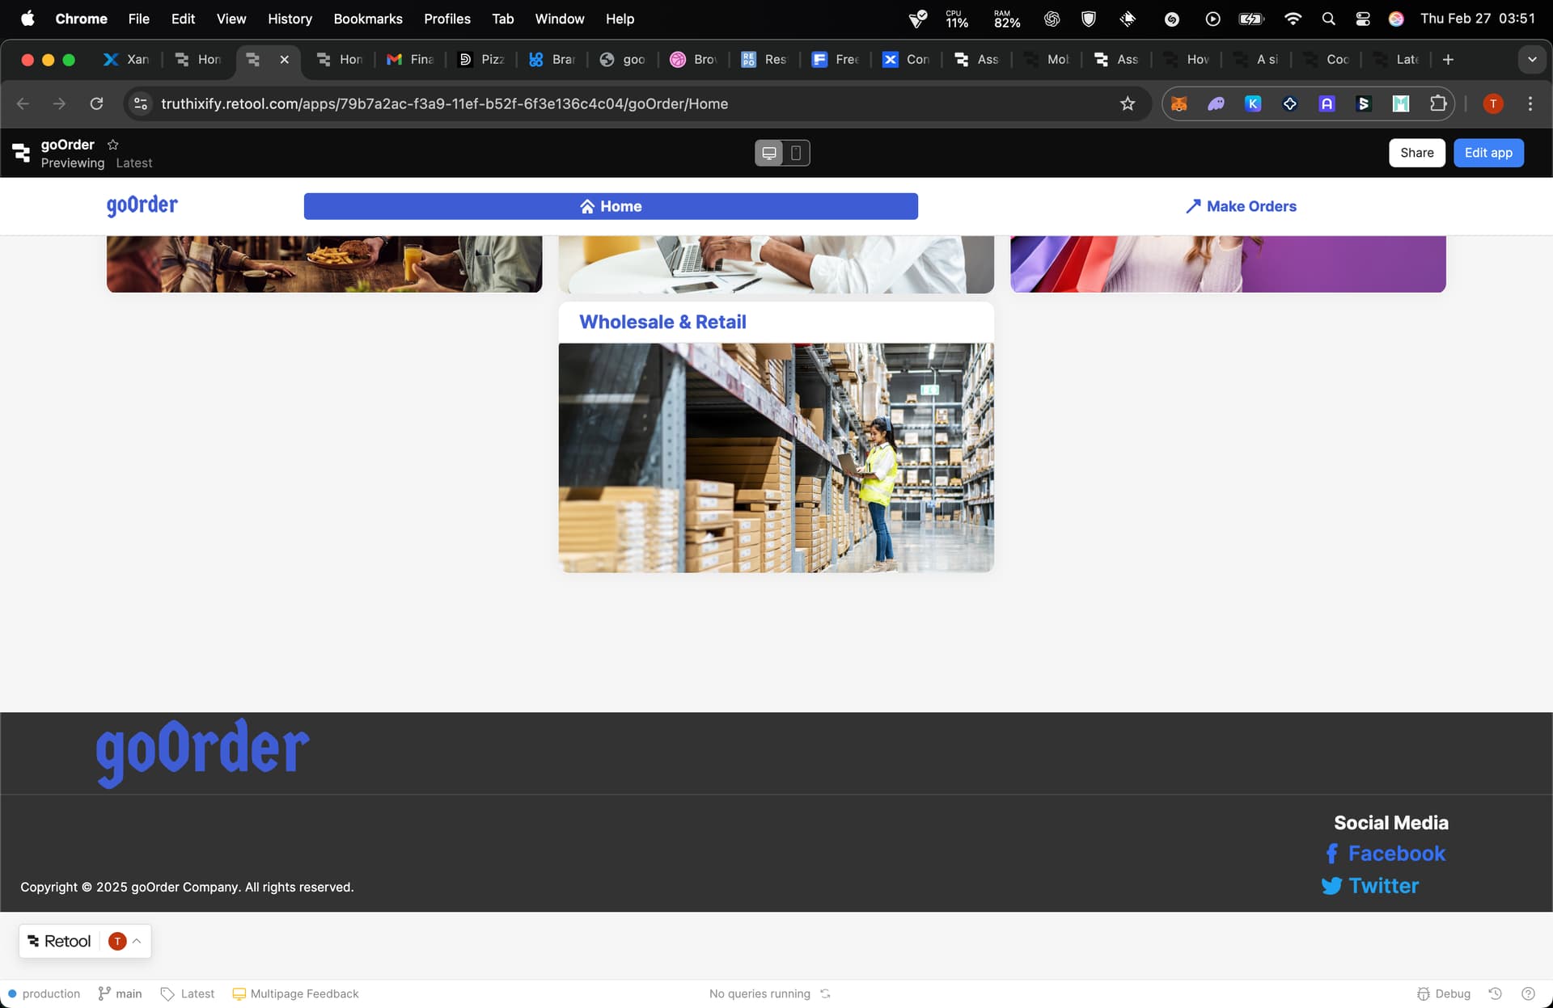Viewport: 1553px width, 1008px height.
Task: Click the copyright notice text
Action: pos(187,887)
